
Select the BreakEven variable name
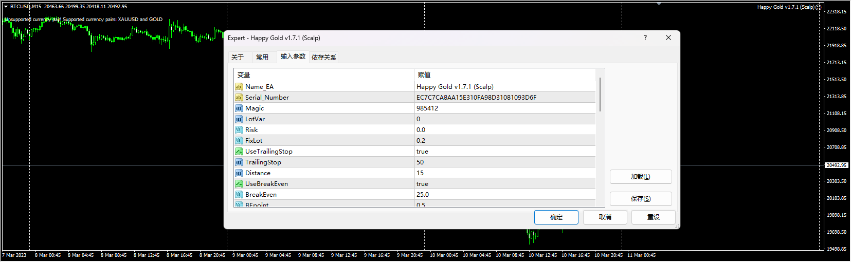click(x=261, y=195)
